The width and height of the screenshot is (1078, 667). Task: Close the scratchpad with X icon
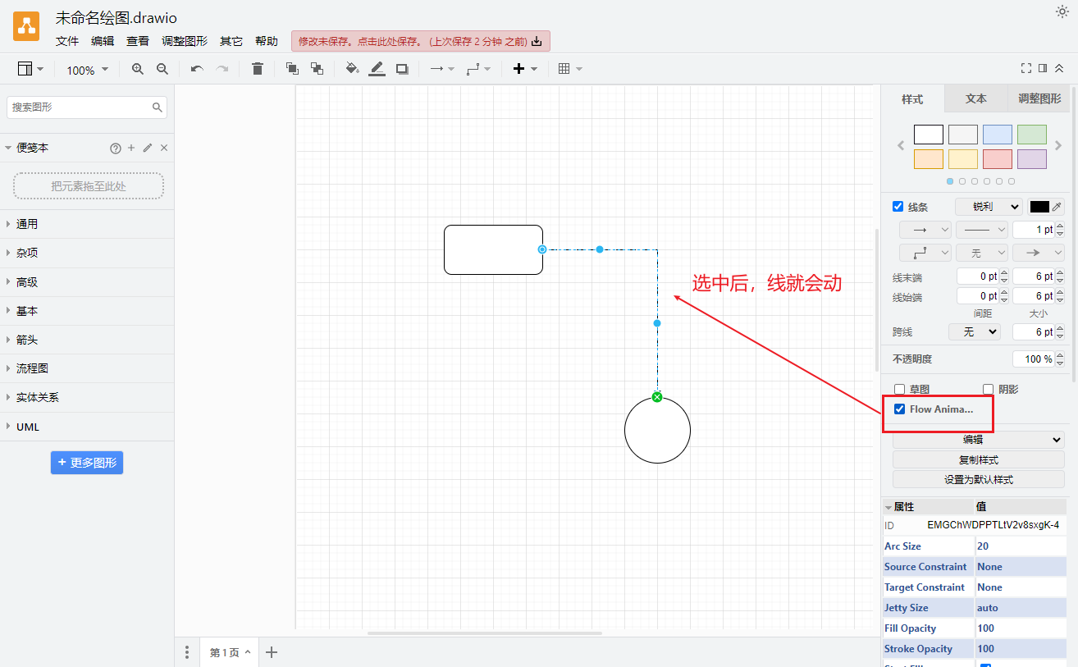pos(164,148)
